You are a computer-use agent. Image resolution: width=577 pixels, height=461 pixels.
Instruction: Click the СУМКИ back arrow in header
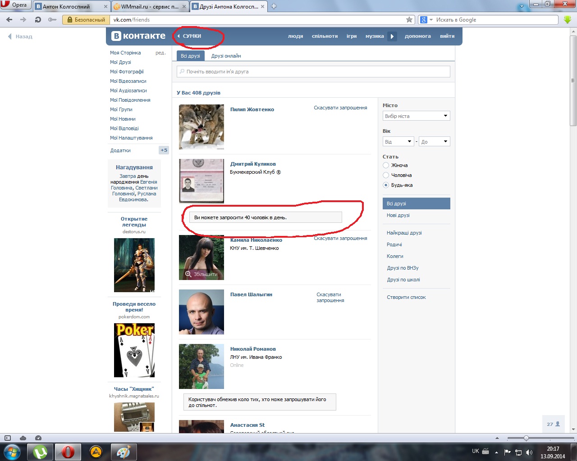click(x=189, y=36)
